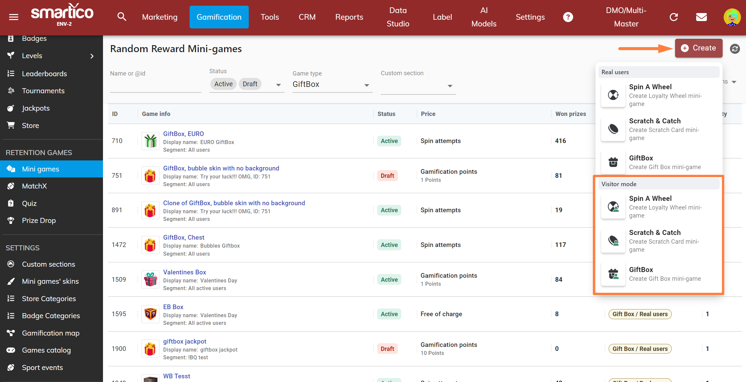Switch to the Reports menu tab

tap(349, 17)
